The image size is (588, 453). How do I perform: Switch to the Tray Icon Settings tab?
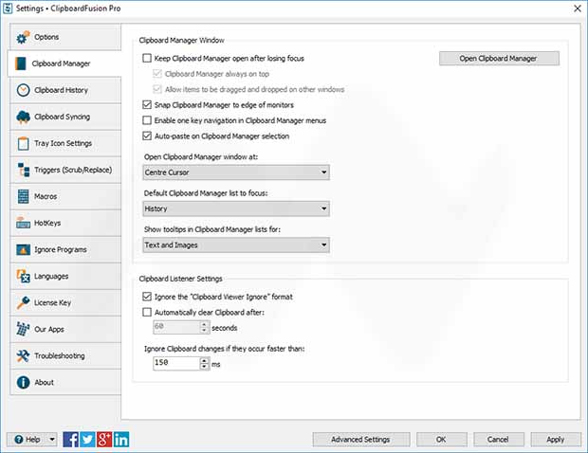(65, 143)
